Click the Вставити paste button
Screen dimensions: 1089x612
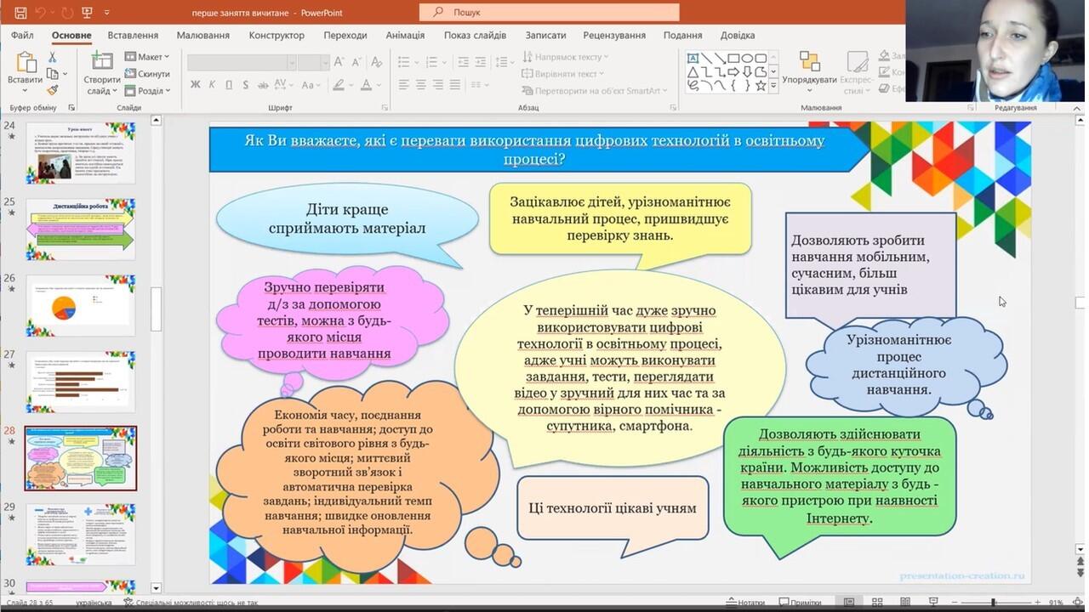pyautogui.click(x=25, y=72)
